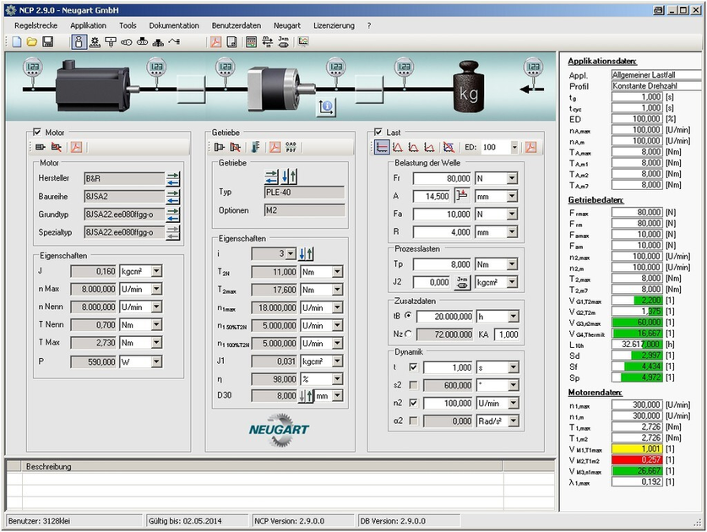Open the Regelstrecke menu
Viewport: 707px width, 532px height.
tap(36, 25)
